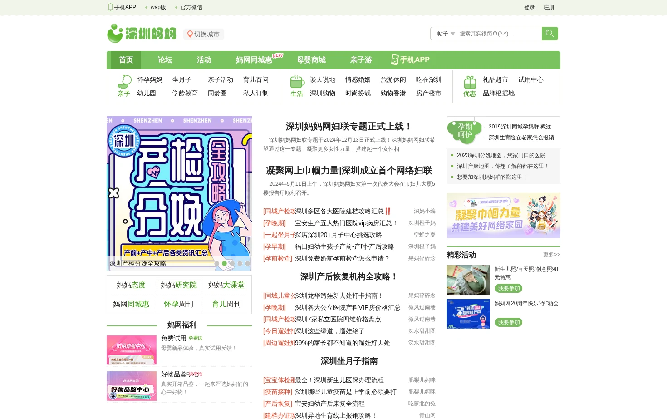Screen dimensions: 667x419
Task: Click the 优惠 gift box icon
Action: tap(470, 82)
